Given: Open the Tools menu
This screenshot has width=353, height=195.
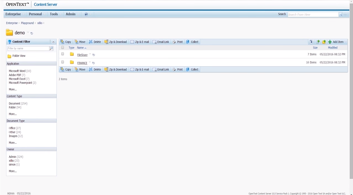Looking at the screenshot, I should tap(54, 14).
